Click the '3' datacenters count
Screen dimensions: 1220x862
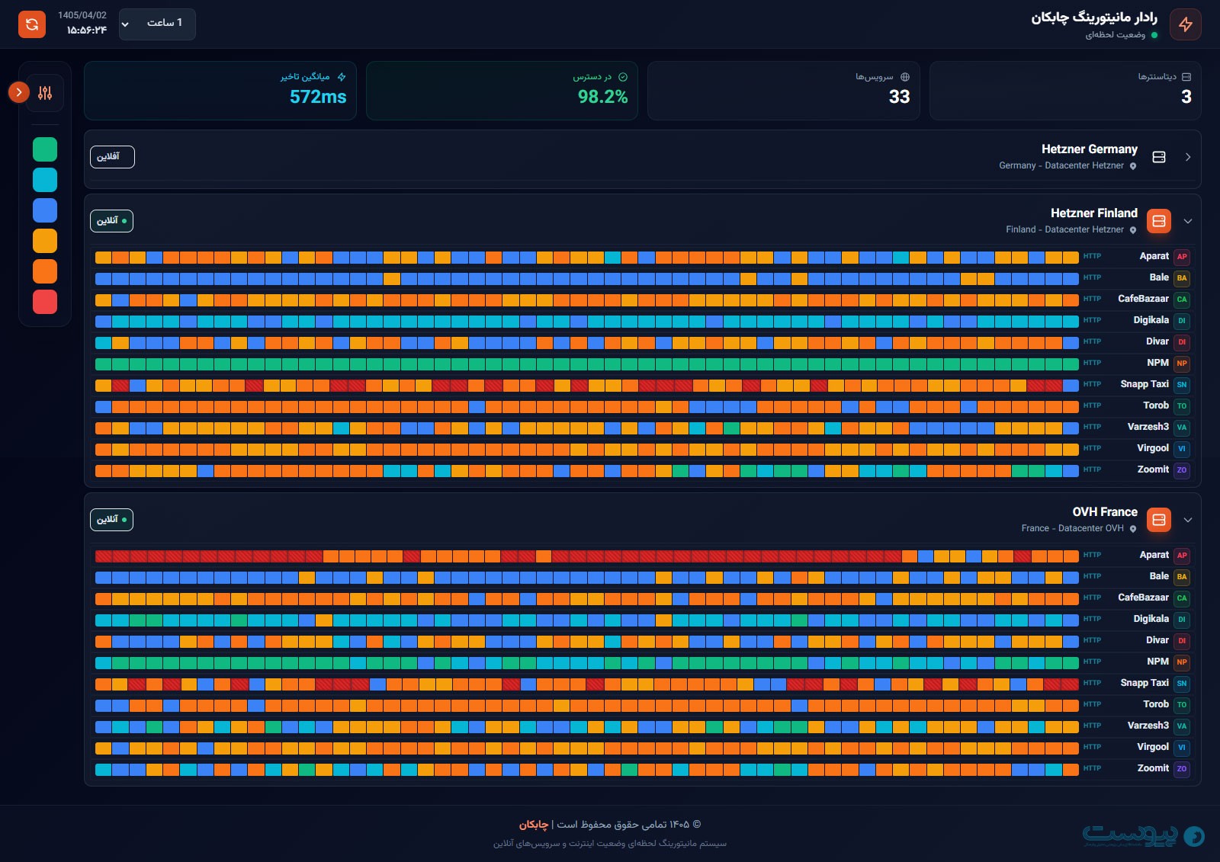[x=1186, y=97]
